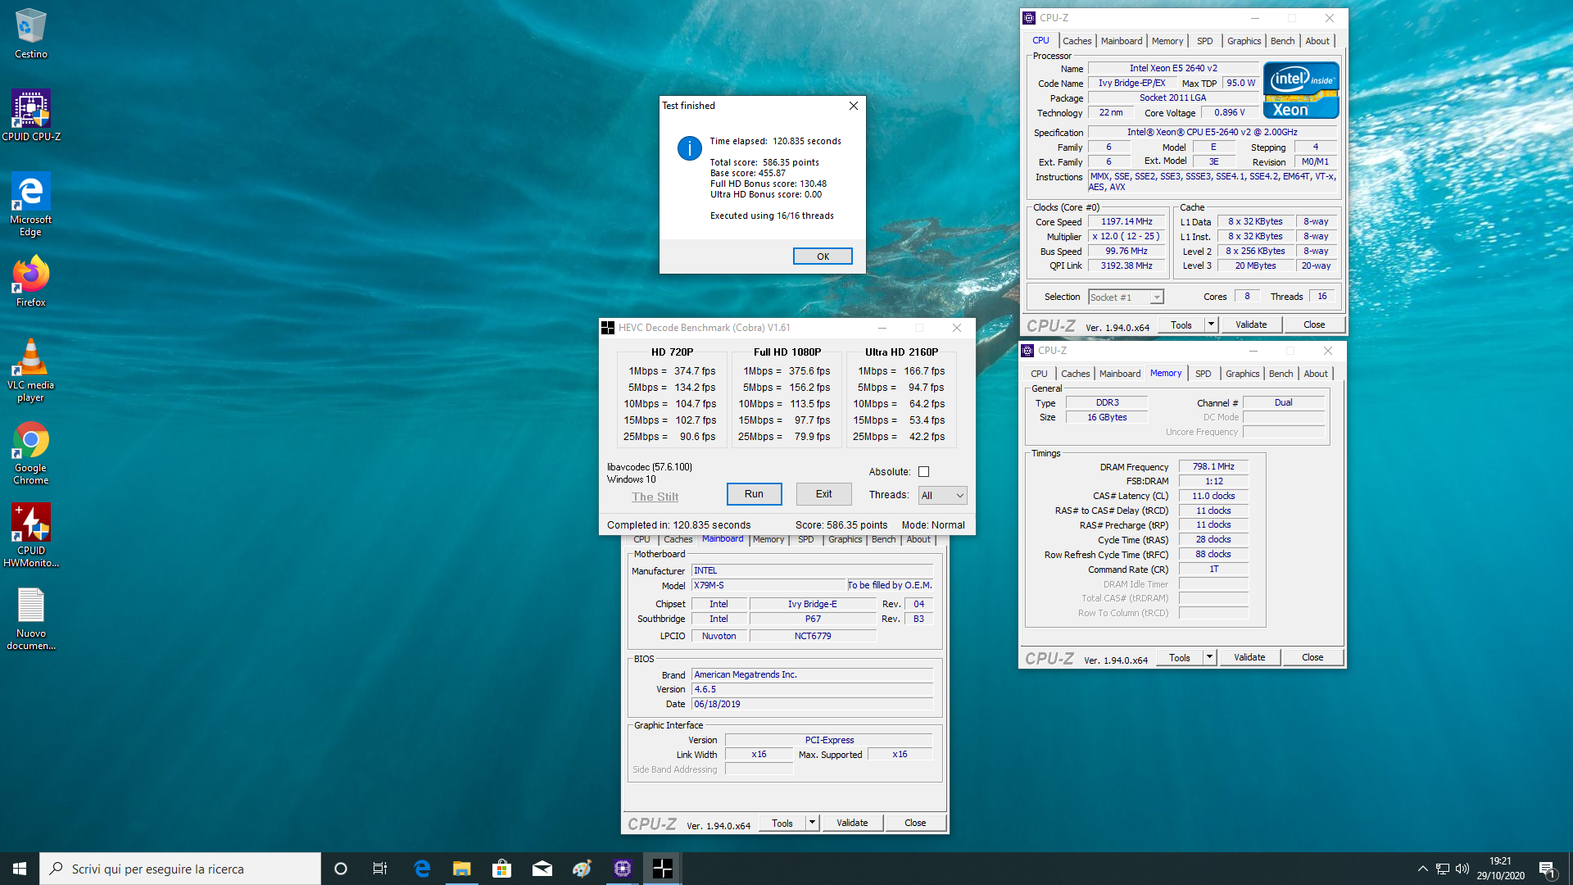
Task: Launch Google Chrome desktop shortcut
Action: click(x=31, y=453)
